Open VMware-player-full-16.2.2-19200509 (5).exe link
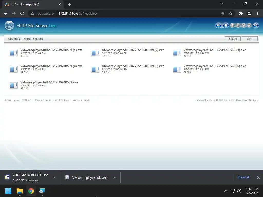The image size is (263, 197). [133, 66]
